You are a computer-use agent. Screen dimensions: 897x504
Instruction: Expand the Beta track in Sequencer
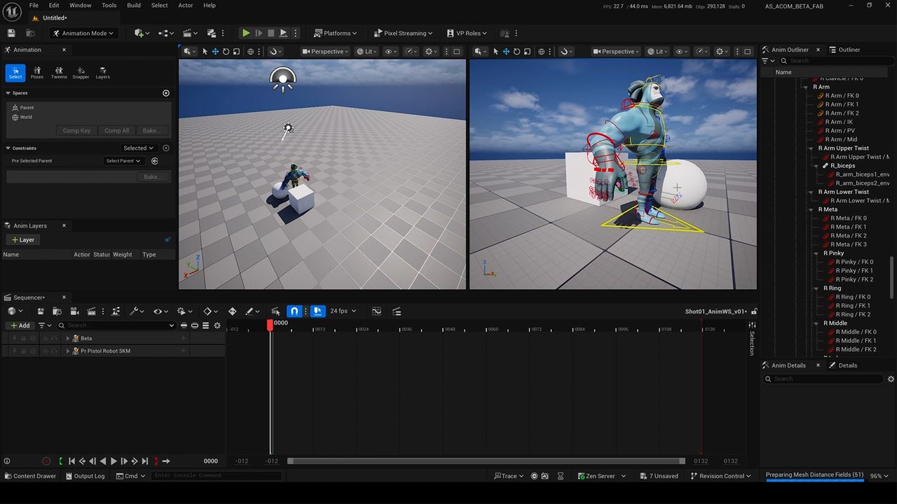pos(68,338)
